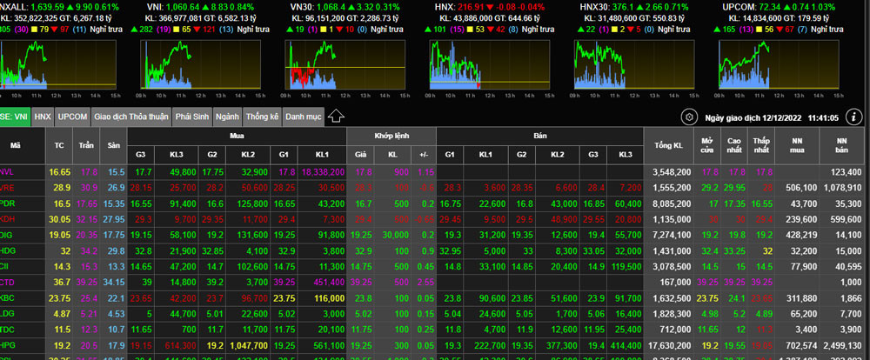
Task: Open the HNX30 index mini chart
Action: (633, 63)
